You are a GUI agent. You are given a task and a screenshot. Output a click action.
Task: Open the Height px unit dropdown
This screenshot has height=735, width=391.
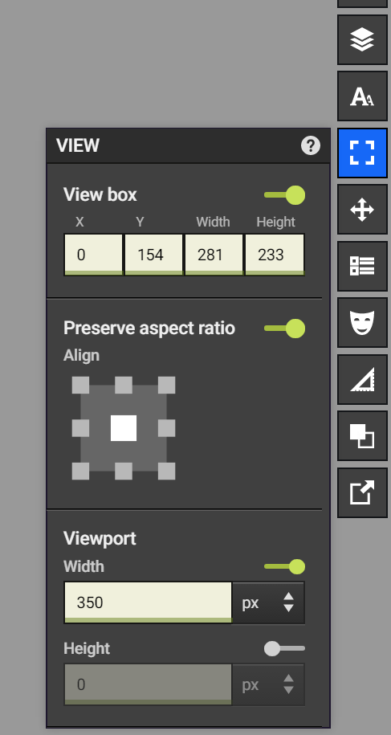coord(268,685)
